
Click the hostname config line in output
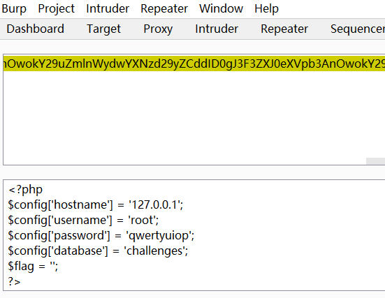[96, 204]
